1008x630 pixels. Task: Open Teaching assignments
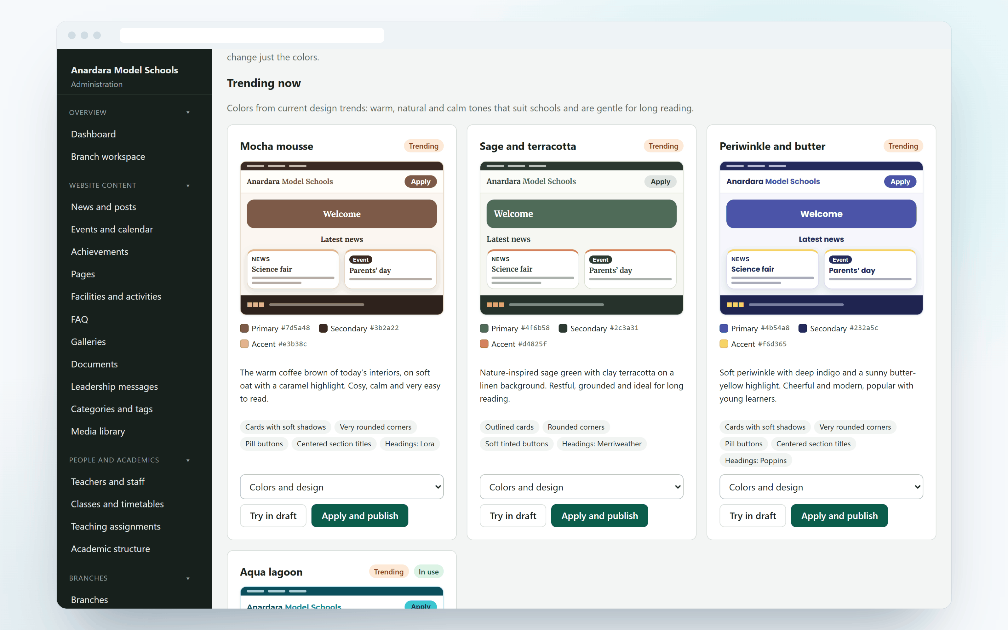[115, 527]
